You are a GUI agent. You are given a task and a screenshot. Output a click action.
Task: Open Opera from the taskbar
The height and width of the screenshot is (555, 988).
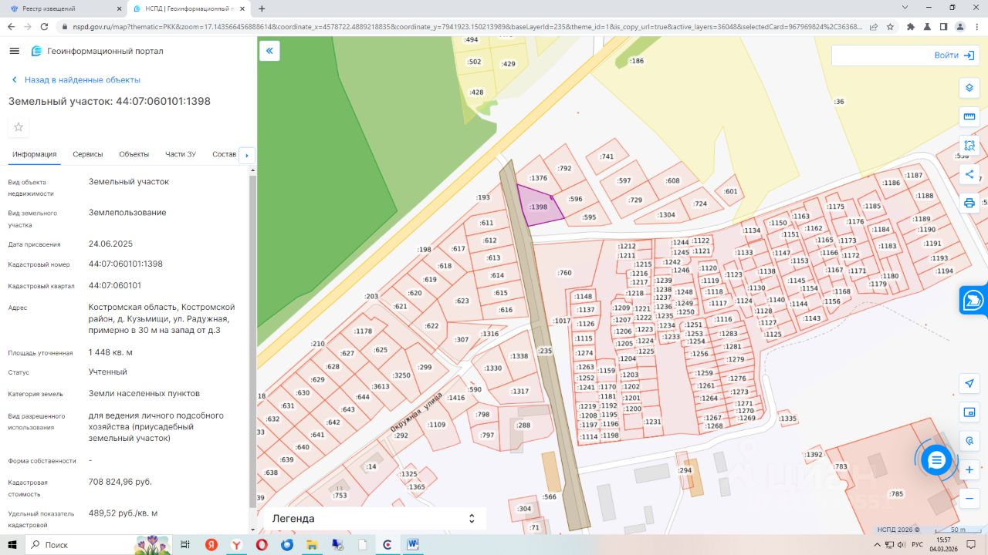coord(262,545)
